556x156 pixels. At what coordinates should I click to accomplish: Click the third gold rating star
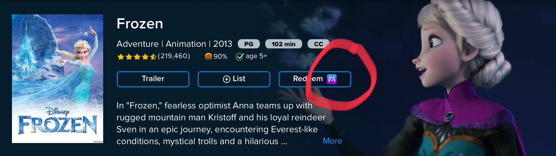point(137,57)
